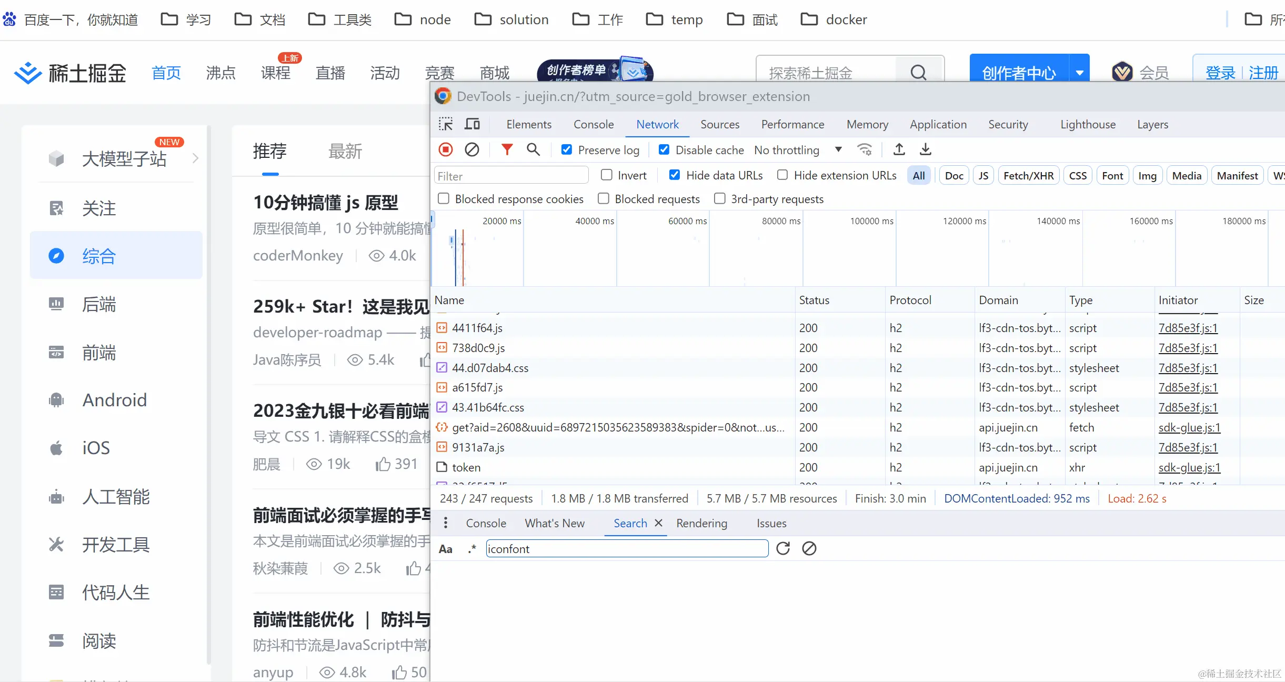Stop recording network log
1285x682 pixels.
click(446, 150)
